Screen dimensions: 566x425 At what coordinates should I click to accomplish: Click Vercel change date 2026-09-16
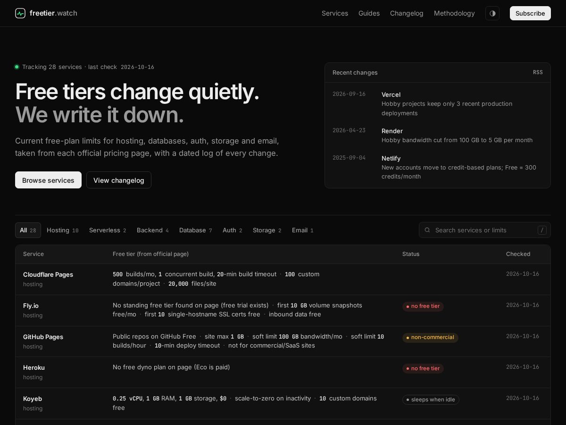349,94
